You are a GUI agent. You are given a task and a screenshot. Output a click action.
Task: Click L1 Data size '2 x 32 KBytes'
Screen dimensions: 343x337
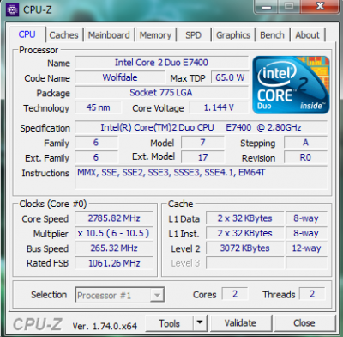pyautogui.click(x=245, y=218)
